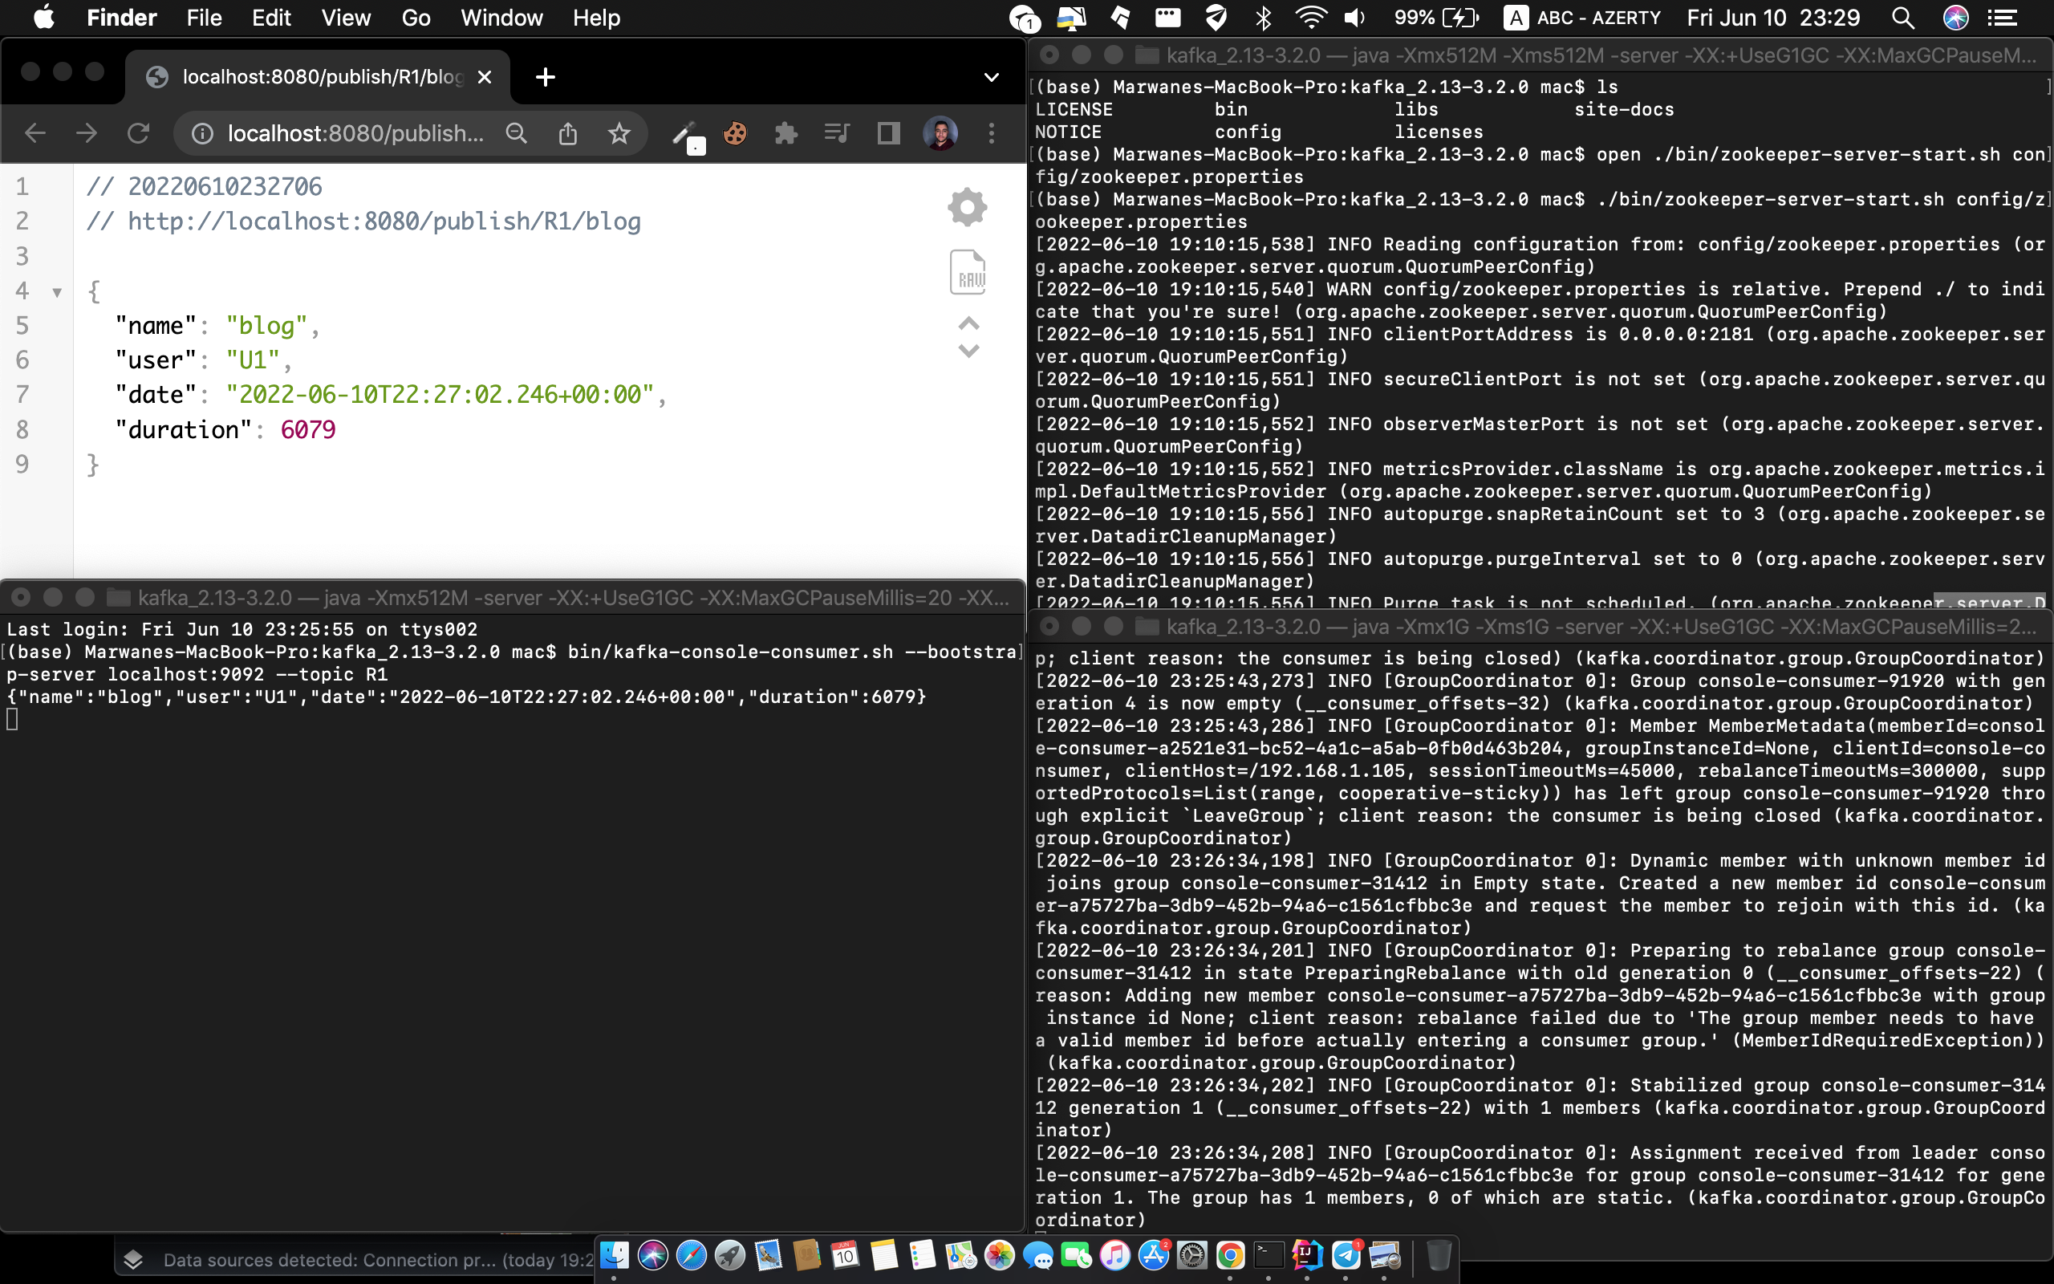Image resolution: width=2054 pixels, height=1284 pixels.
Task: Toggle the Wi-Fi menu bar icon
Action: click(1311, 18)
